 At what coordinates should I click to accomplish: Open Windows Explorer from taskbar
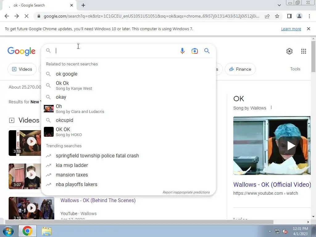[47, 231]
